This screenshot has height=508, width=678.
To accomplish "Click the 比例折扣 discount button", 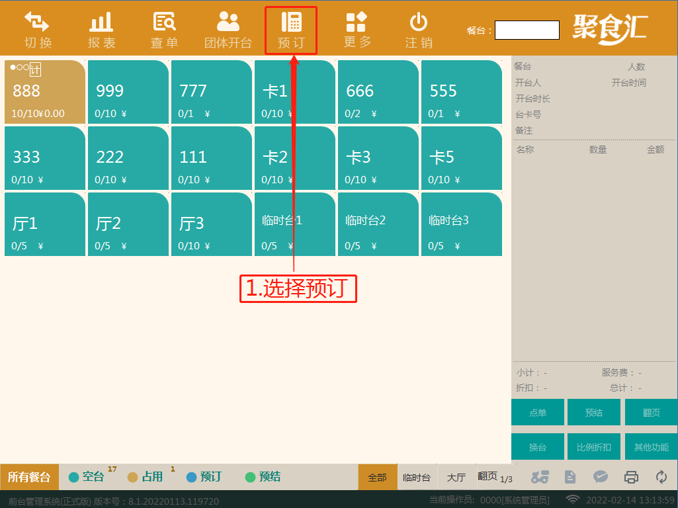I will 594,446.
